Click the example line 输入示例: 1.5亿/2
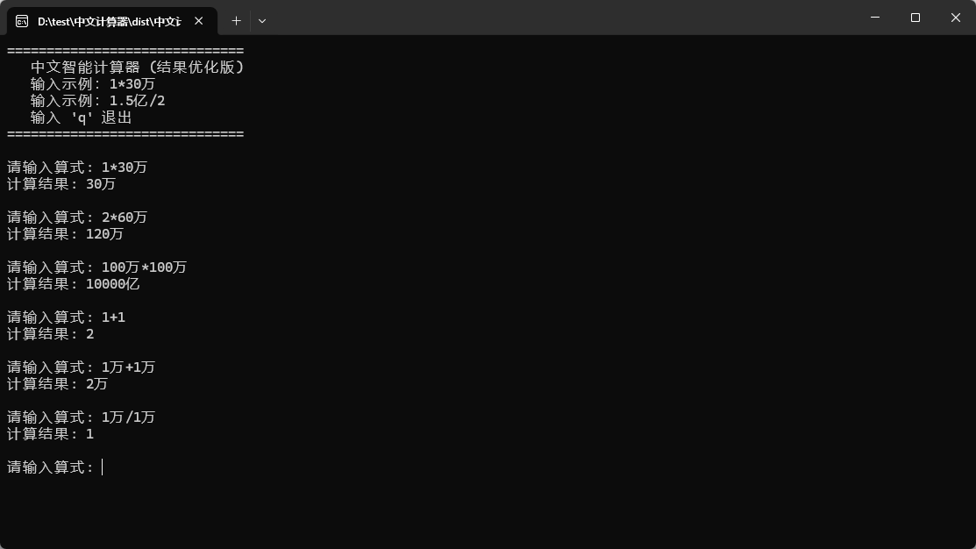The height and width of the screenshot is (549, 976). pos(97,101)
